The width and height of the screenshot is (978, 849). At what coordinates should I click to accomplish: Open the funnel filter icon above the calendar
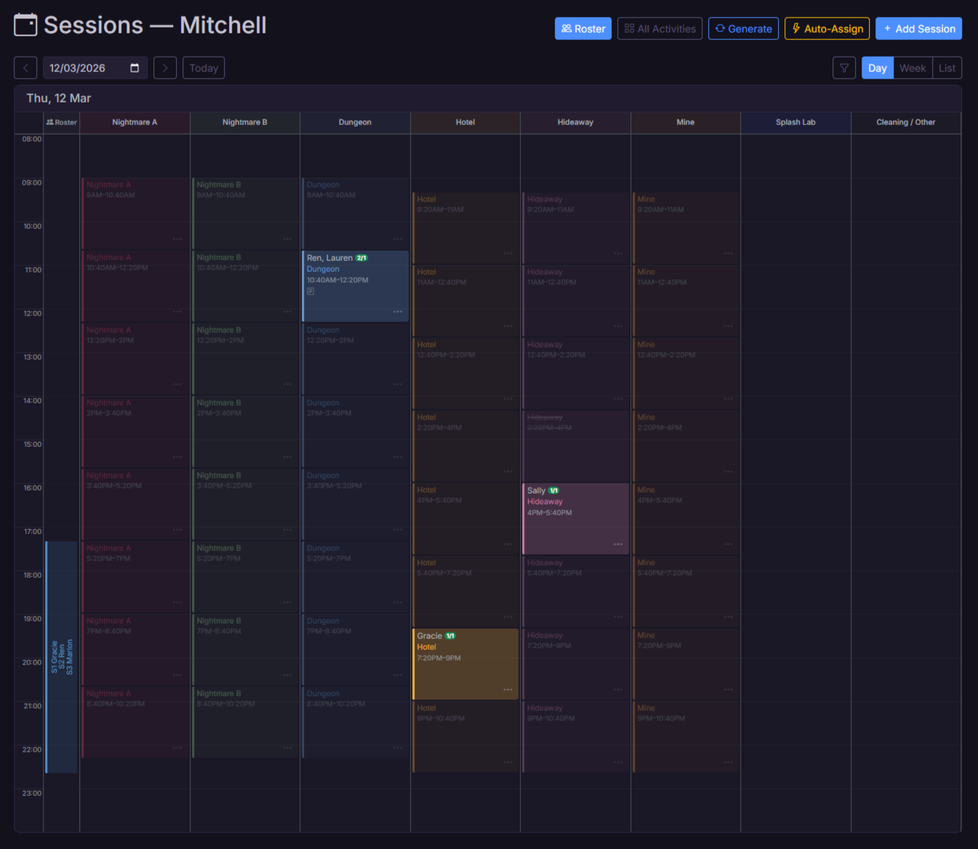point(844,68)
